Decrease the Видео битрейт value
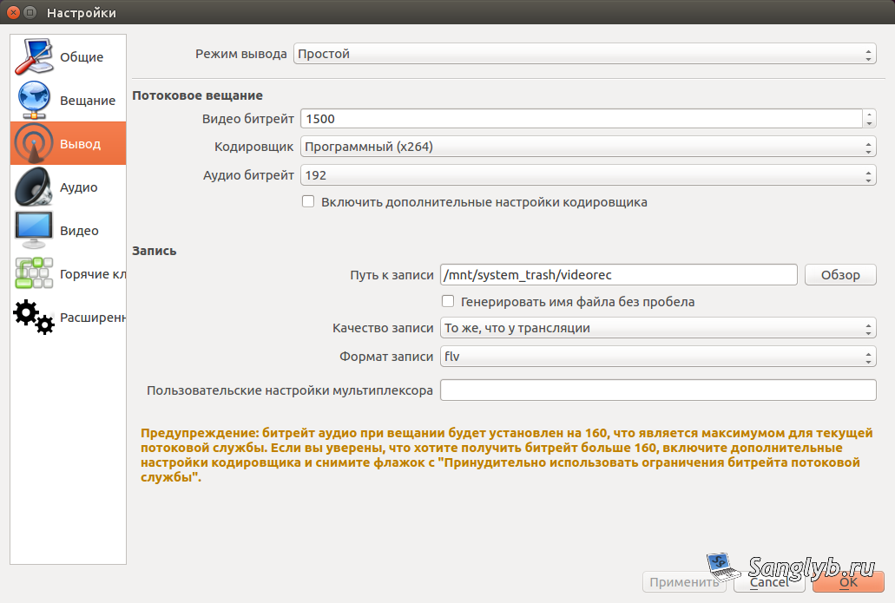This screenshot has height=603, width=895. [x=869, y=124]
